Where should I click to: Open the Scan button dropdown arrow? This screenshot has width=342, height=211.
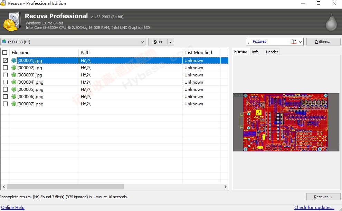[x=171, y=42]
